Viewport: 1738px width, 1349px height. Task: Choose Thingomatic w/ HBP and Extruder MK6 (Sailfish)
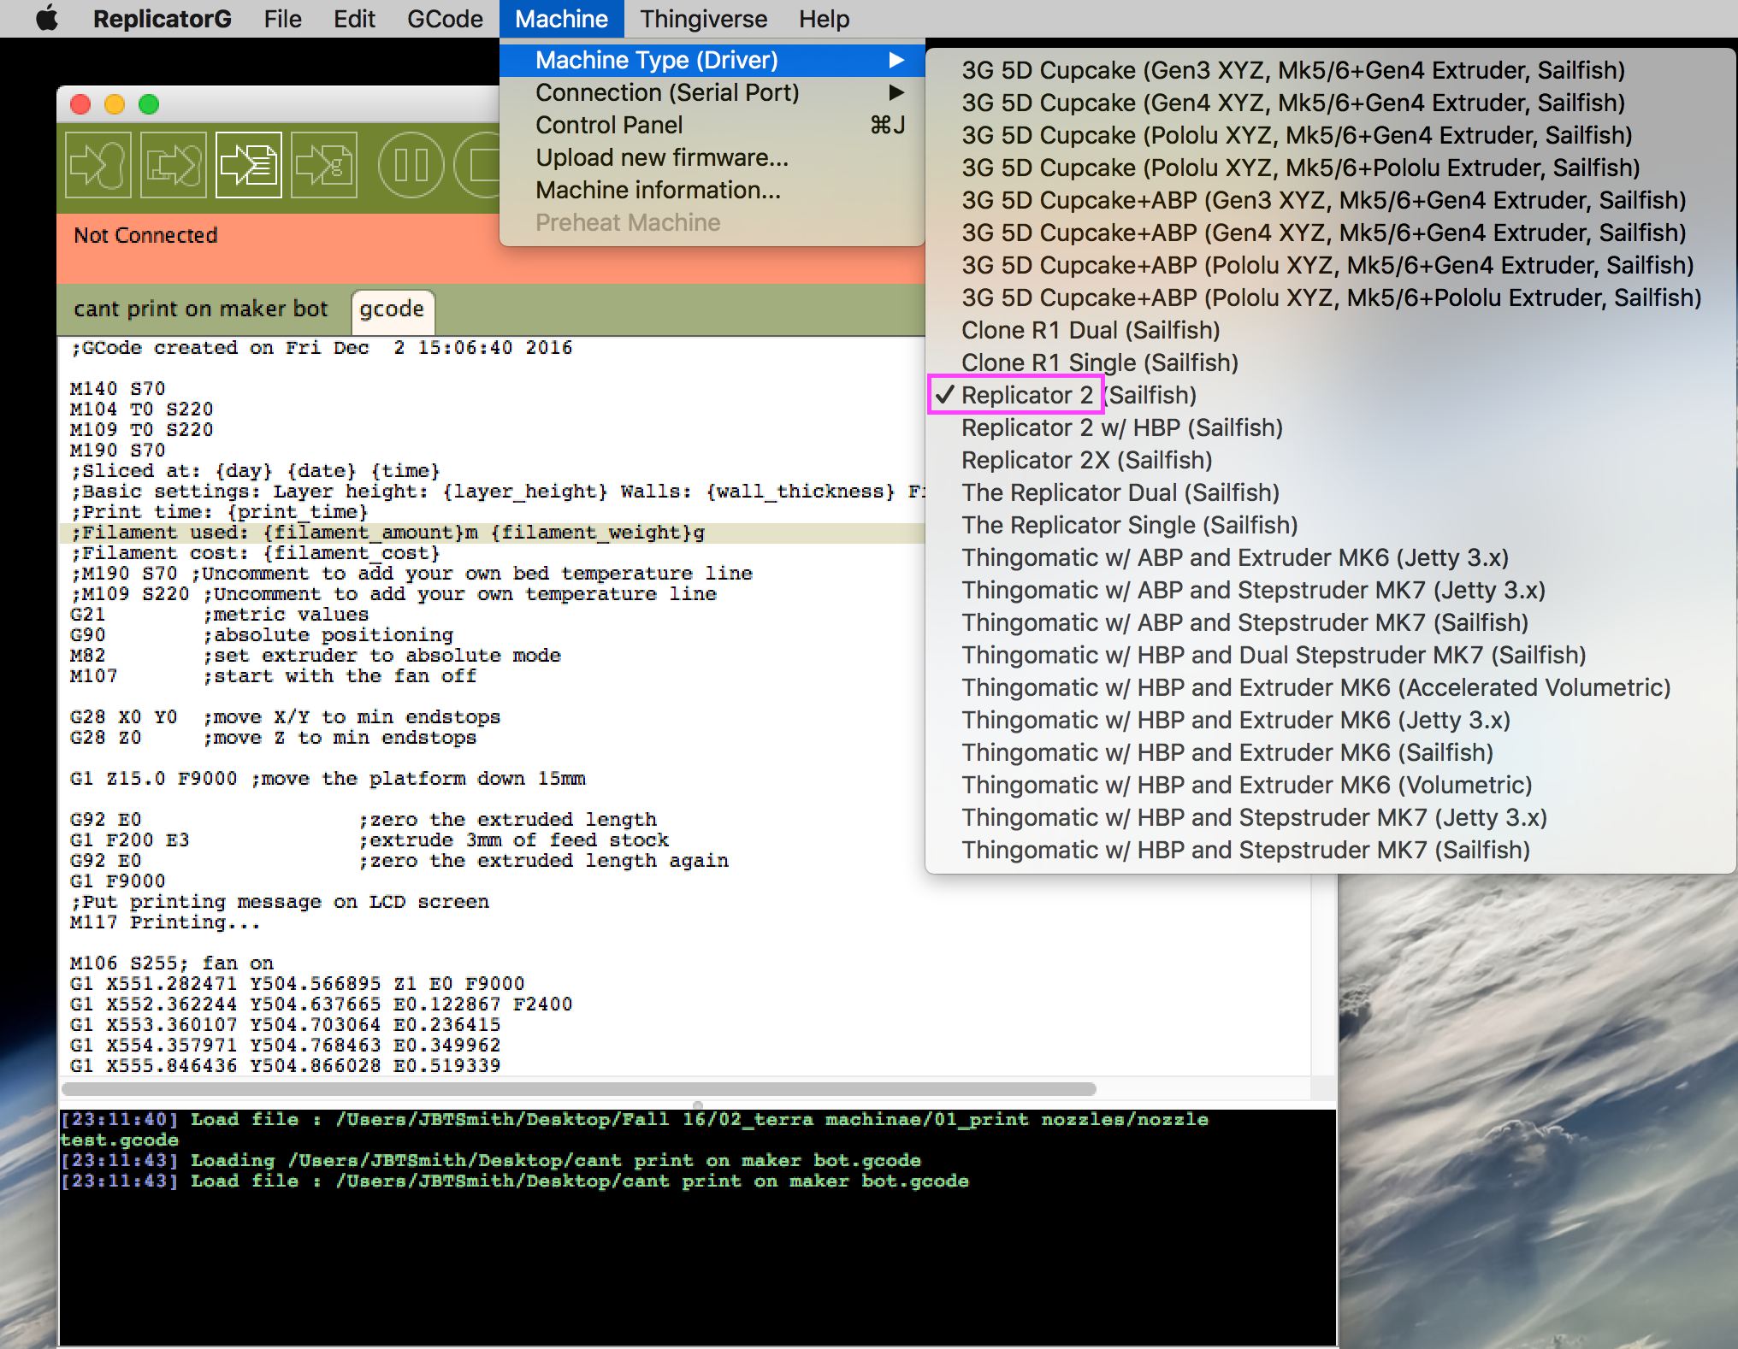(1227, 752)
